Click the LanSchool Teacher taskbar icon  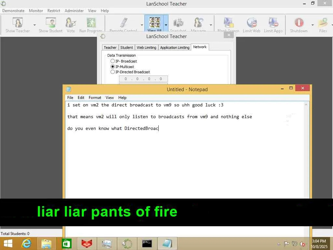coord(127,243)
